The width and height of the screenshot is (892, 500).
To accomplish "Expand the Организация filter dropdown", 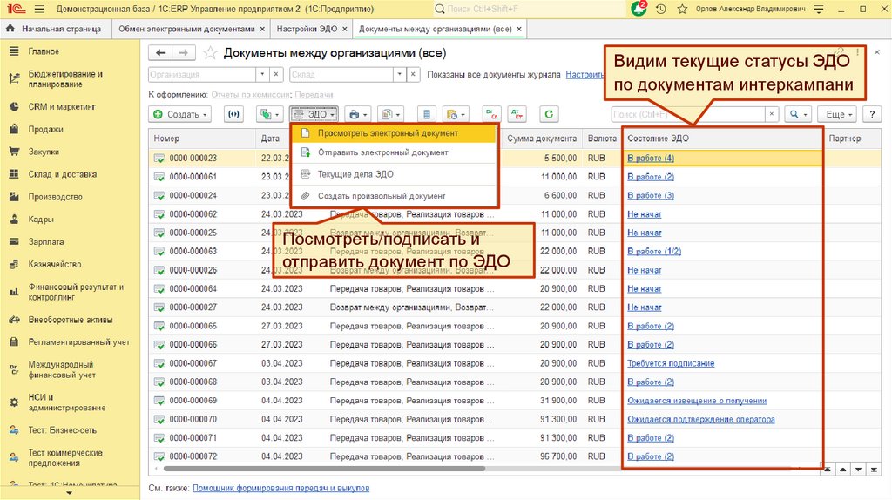I will (260, 75).
